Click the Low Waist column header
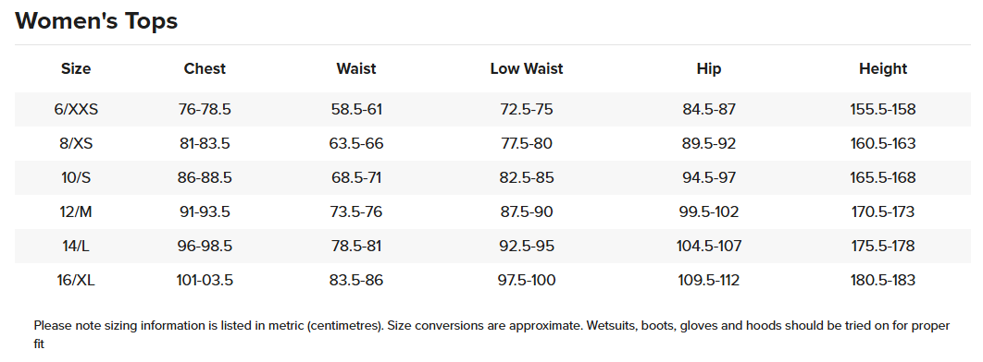The image size is (983, 362). 527,68
